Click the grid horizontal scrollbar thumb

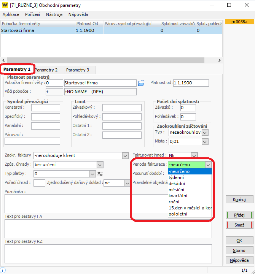[105, 60]
